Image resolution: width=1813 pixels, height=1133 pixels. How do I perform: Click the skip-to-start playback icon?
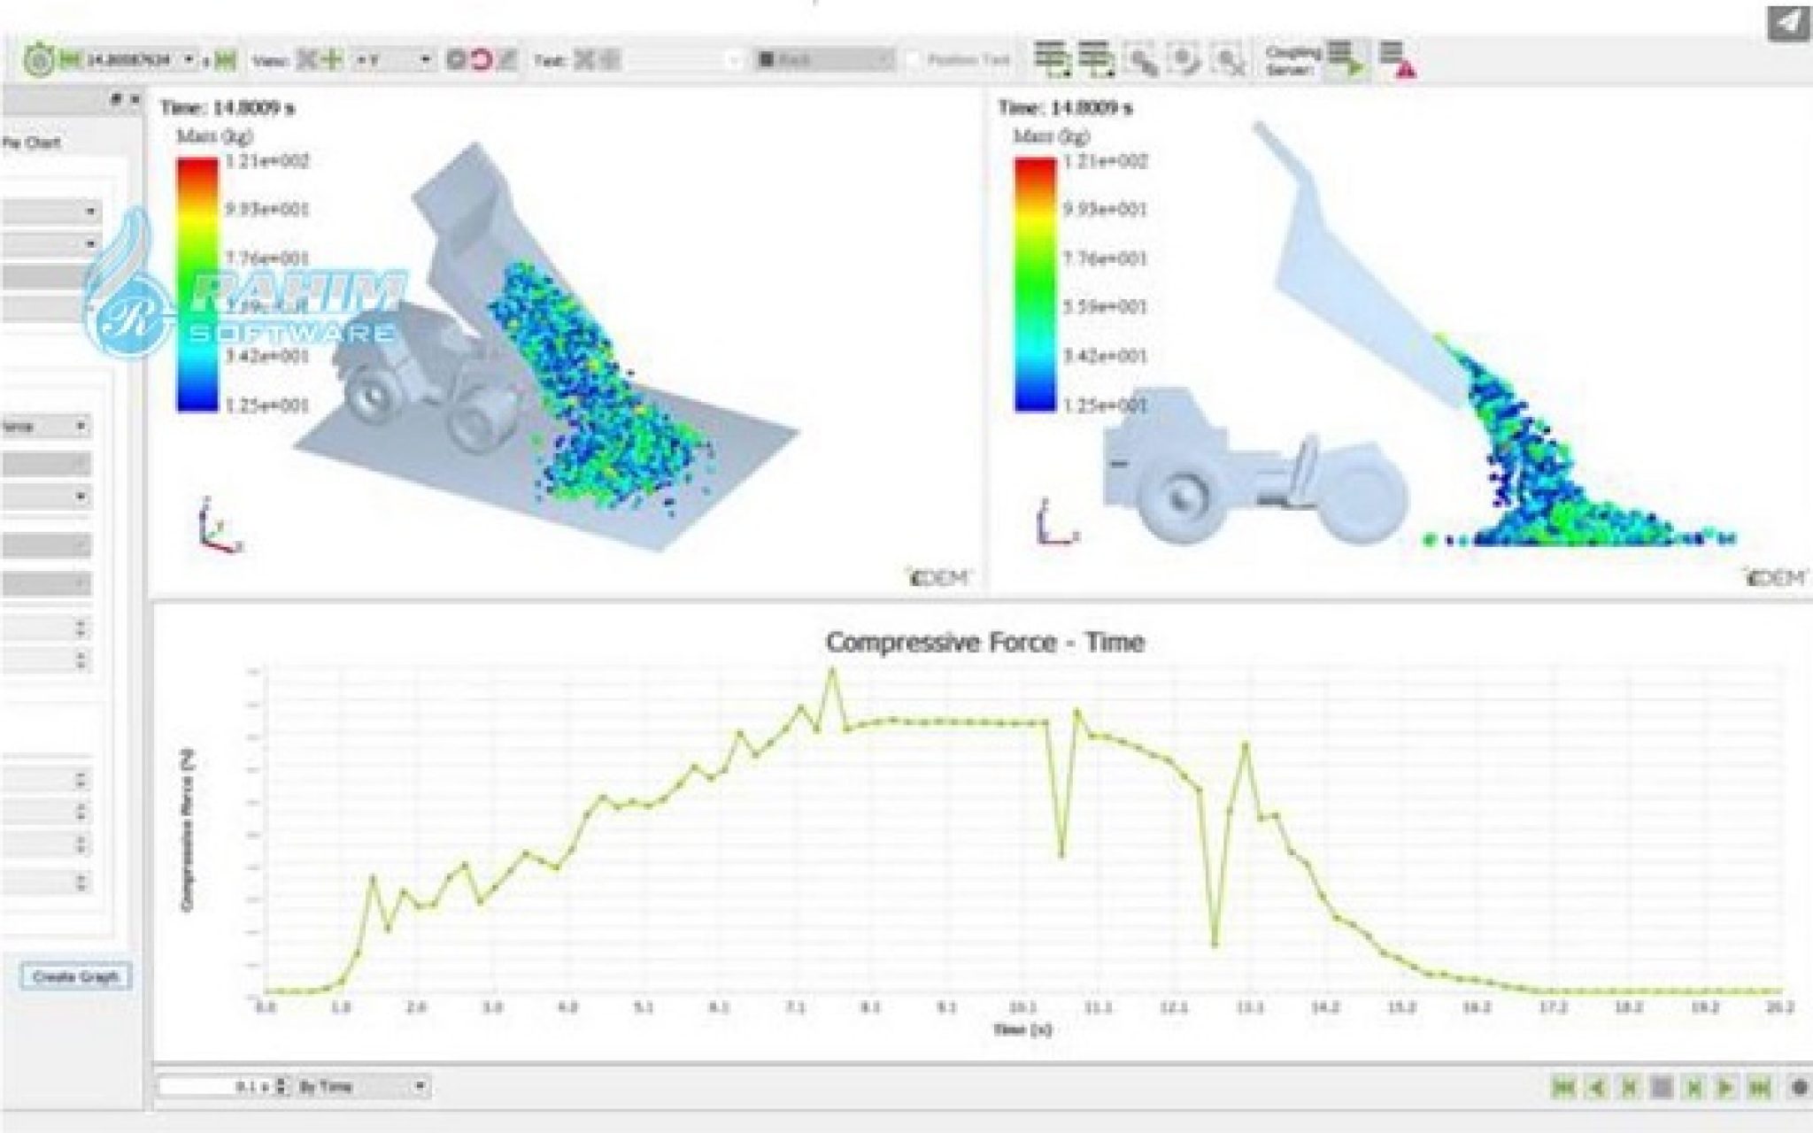click(x=1563, y=1089)
